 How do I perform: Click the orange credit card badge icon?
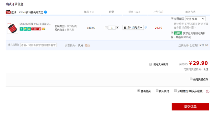(44, 29)
